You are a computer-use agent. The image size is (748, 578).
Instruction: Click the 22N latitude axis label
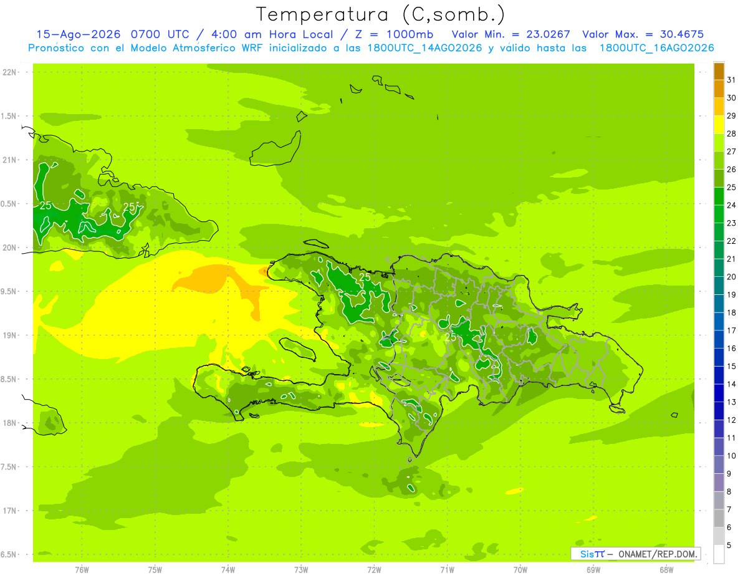click(11, 72)
